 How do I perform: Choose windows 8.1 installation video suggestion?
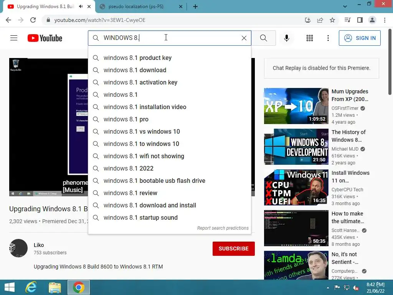pos(169,107)
